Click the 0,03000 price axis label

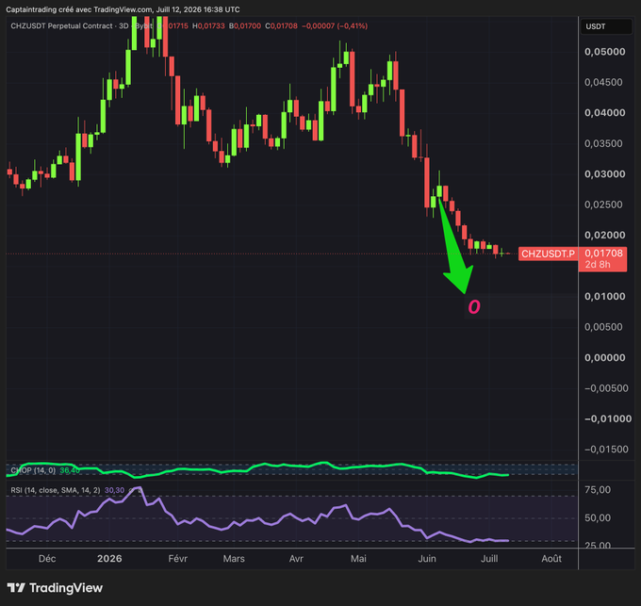604,174
